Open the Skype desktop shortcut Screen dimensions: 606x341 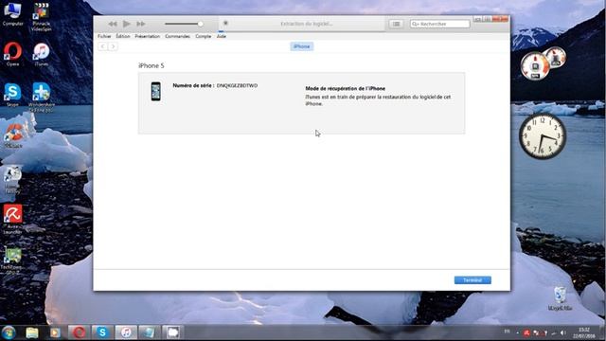pos(12,95)
